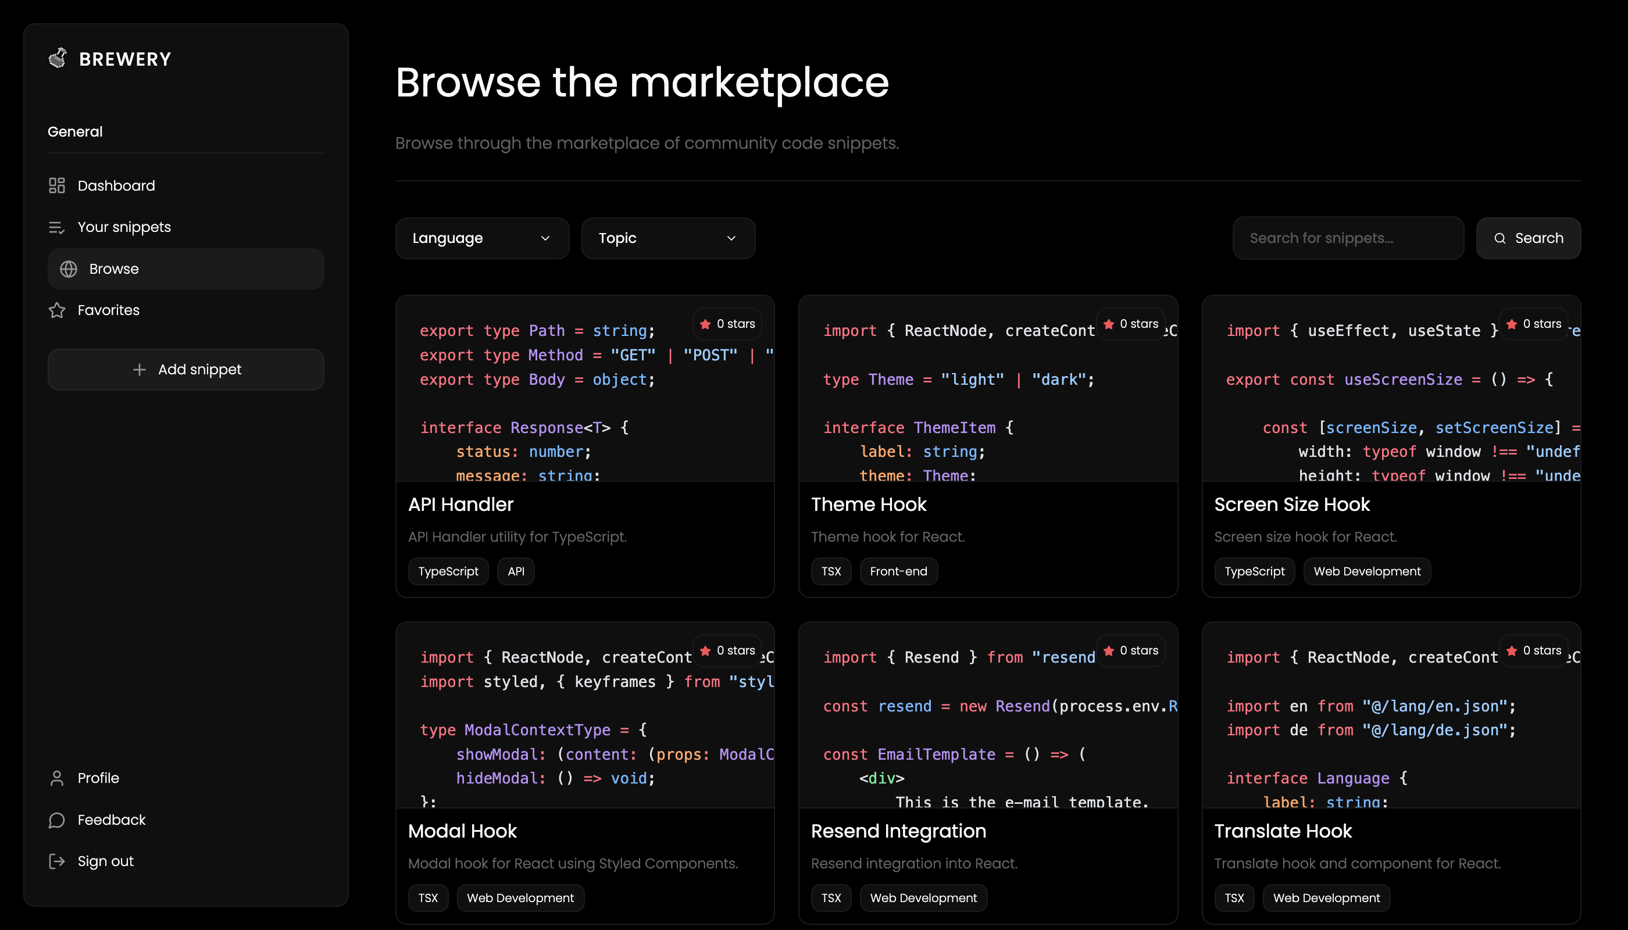Click the Search button
This screenshot has width=1628, height=930.
click(x=1529, y=238)
